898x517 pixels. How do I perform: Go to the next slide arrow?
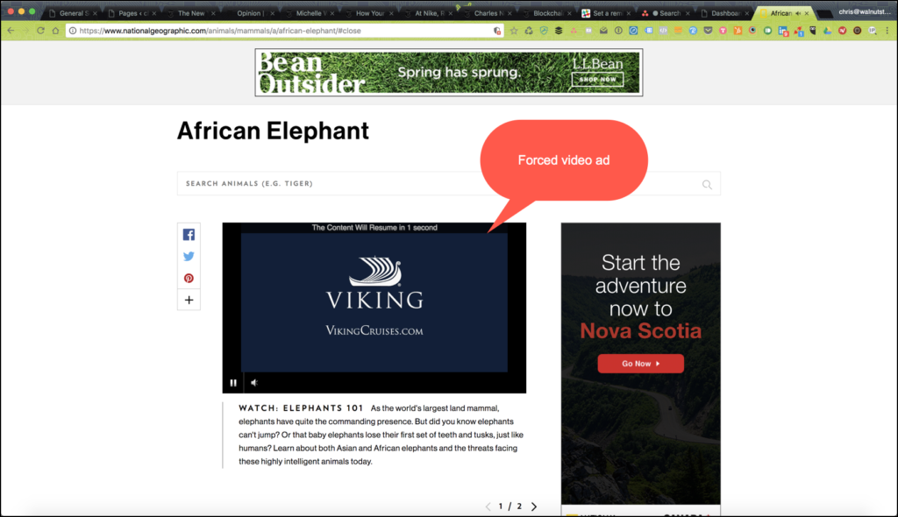(534, 506)
